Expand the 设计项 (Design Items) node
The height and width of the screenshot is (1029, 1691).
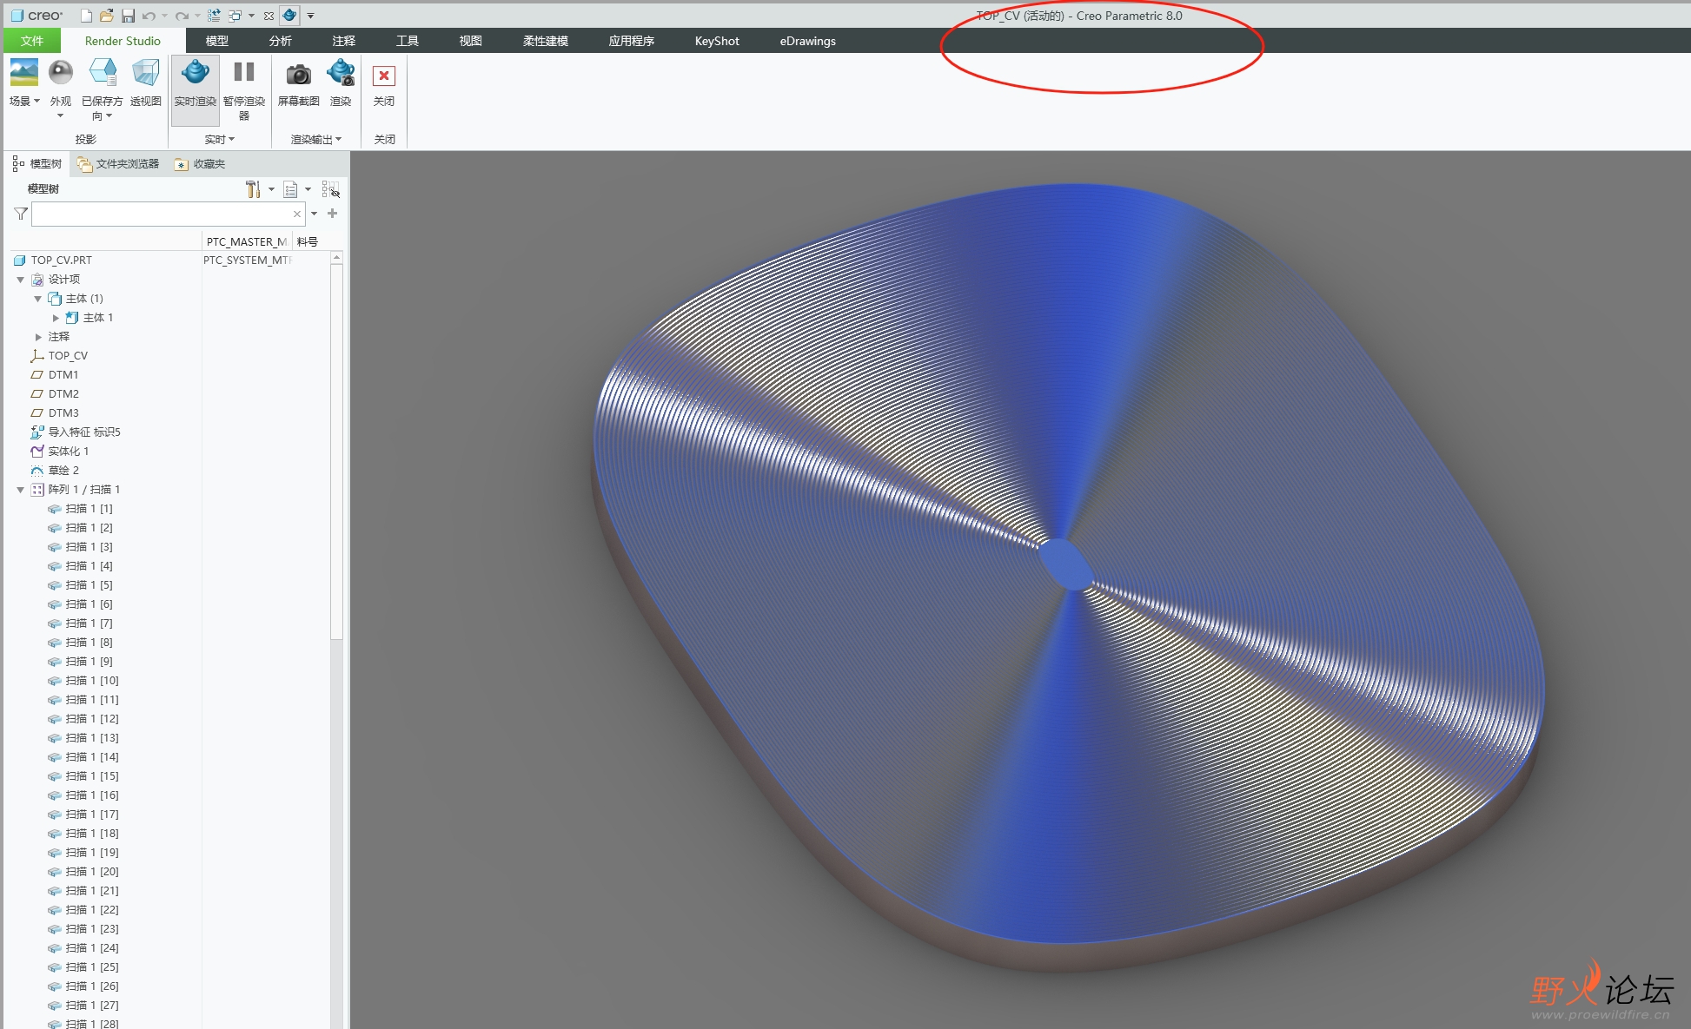pos(21,279)
